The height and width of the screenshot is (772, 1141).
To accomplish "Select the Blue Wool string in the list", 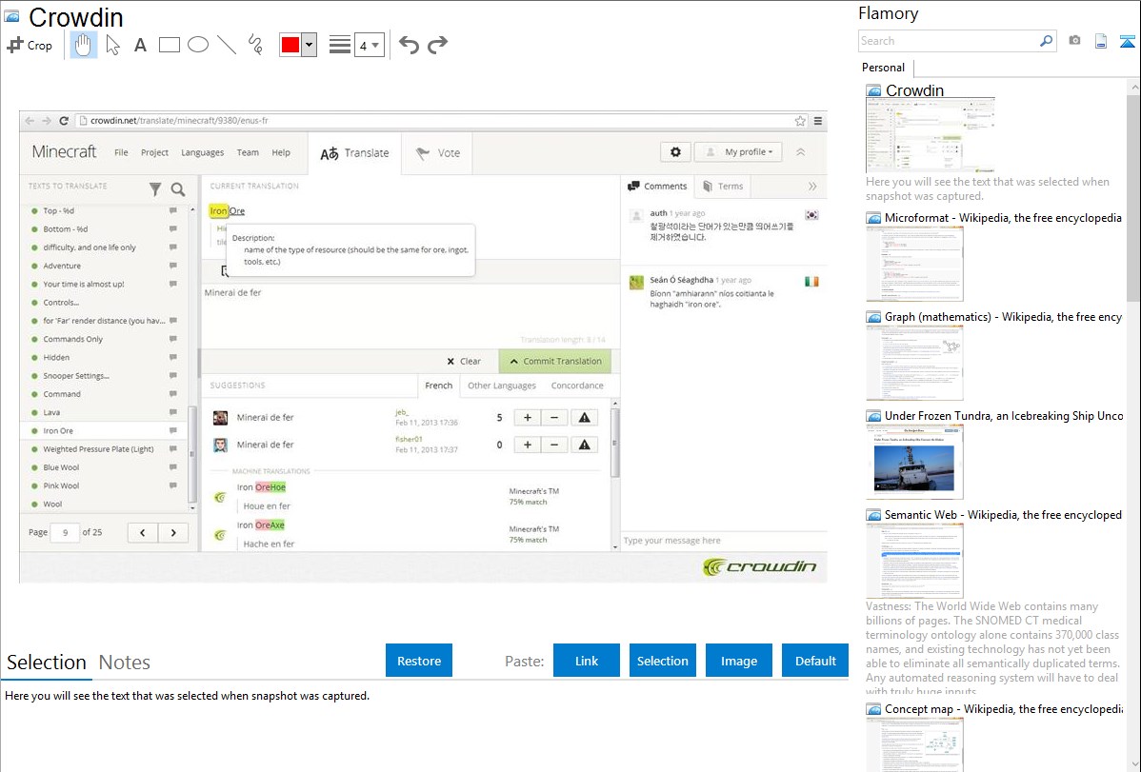I will pyautogui.click(x=103, y=467).
